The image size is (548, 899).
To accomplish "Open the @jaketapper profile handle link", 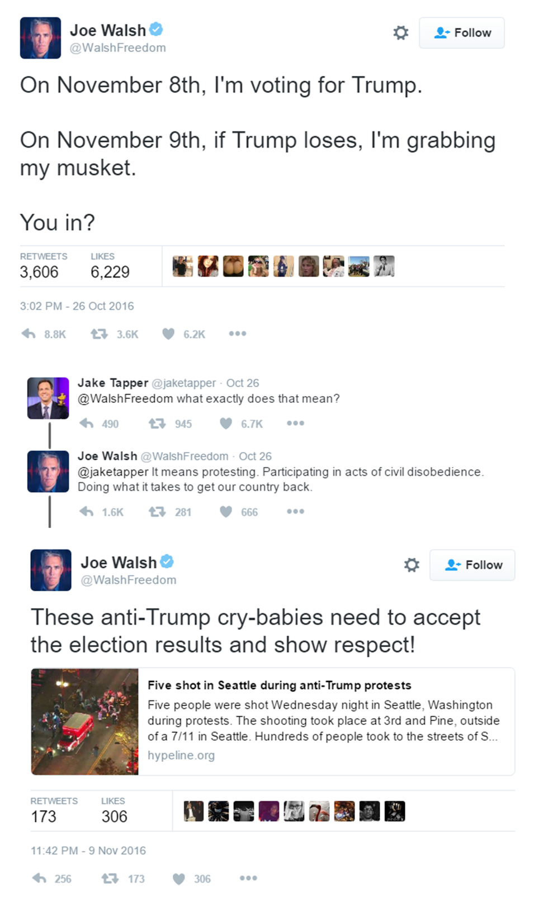I will click(184, 383).
